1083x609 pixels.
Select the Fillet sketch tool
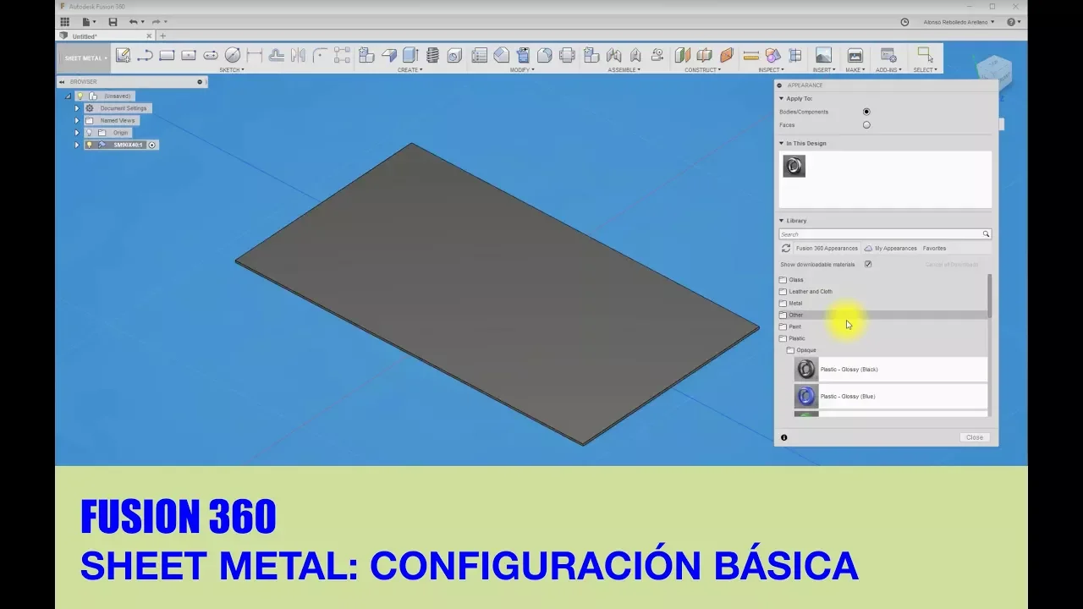[x=320, y=55]
